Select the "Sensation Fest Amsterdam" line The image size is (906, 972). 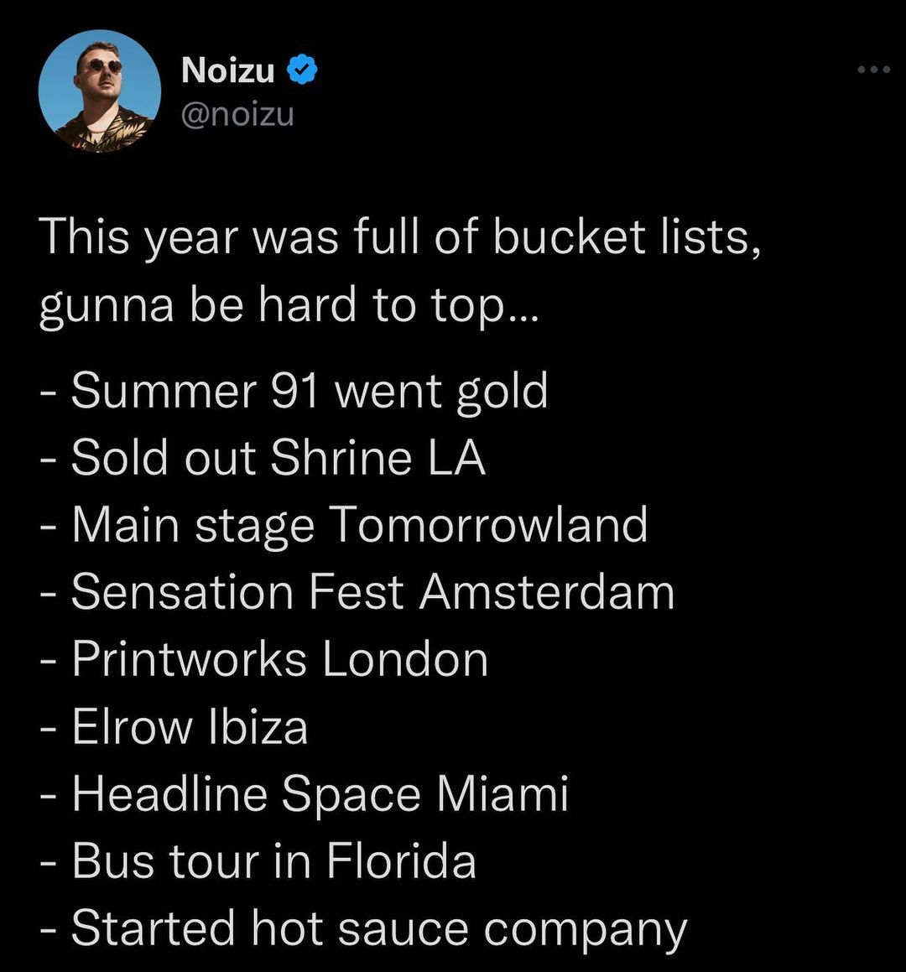click(x=357, y=592)
